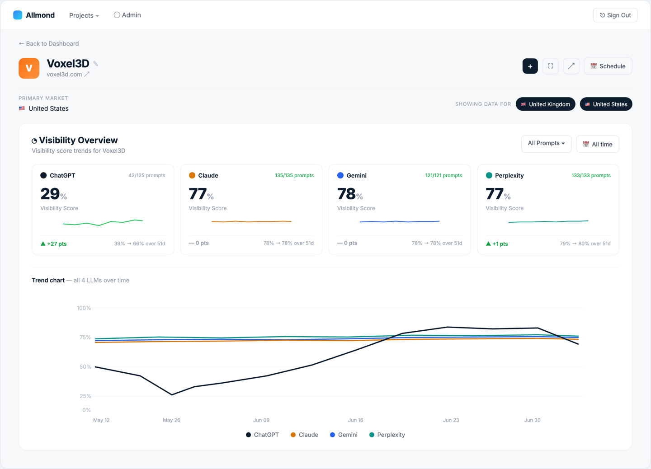
Task: Click the UK flag icon in filter pill
Action: click(x=524, y=104)
